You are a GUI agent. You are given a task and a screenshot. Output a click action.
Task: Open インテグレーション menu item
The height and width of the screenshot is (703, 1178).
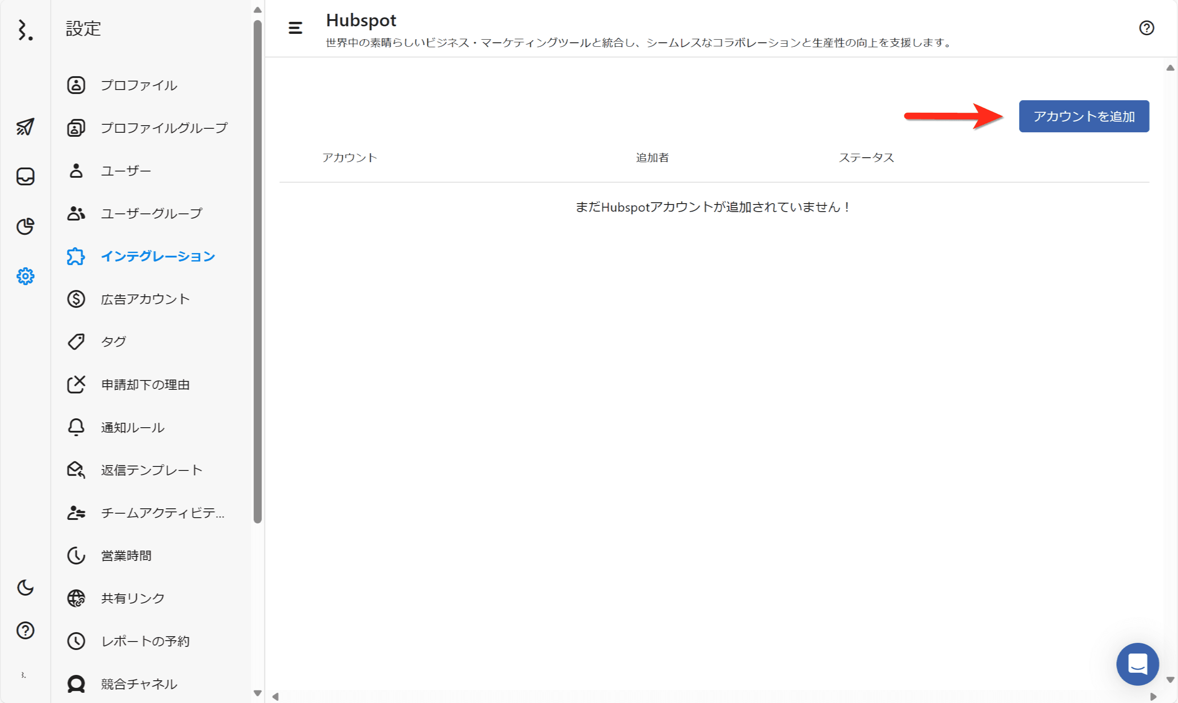158,256
